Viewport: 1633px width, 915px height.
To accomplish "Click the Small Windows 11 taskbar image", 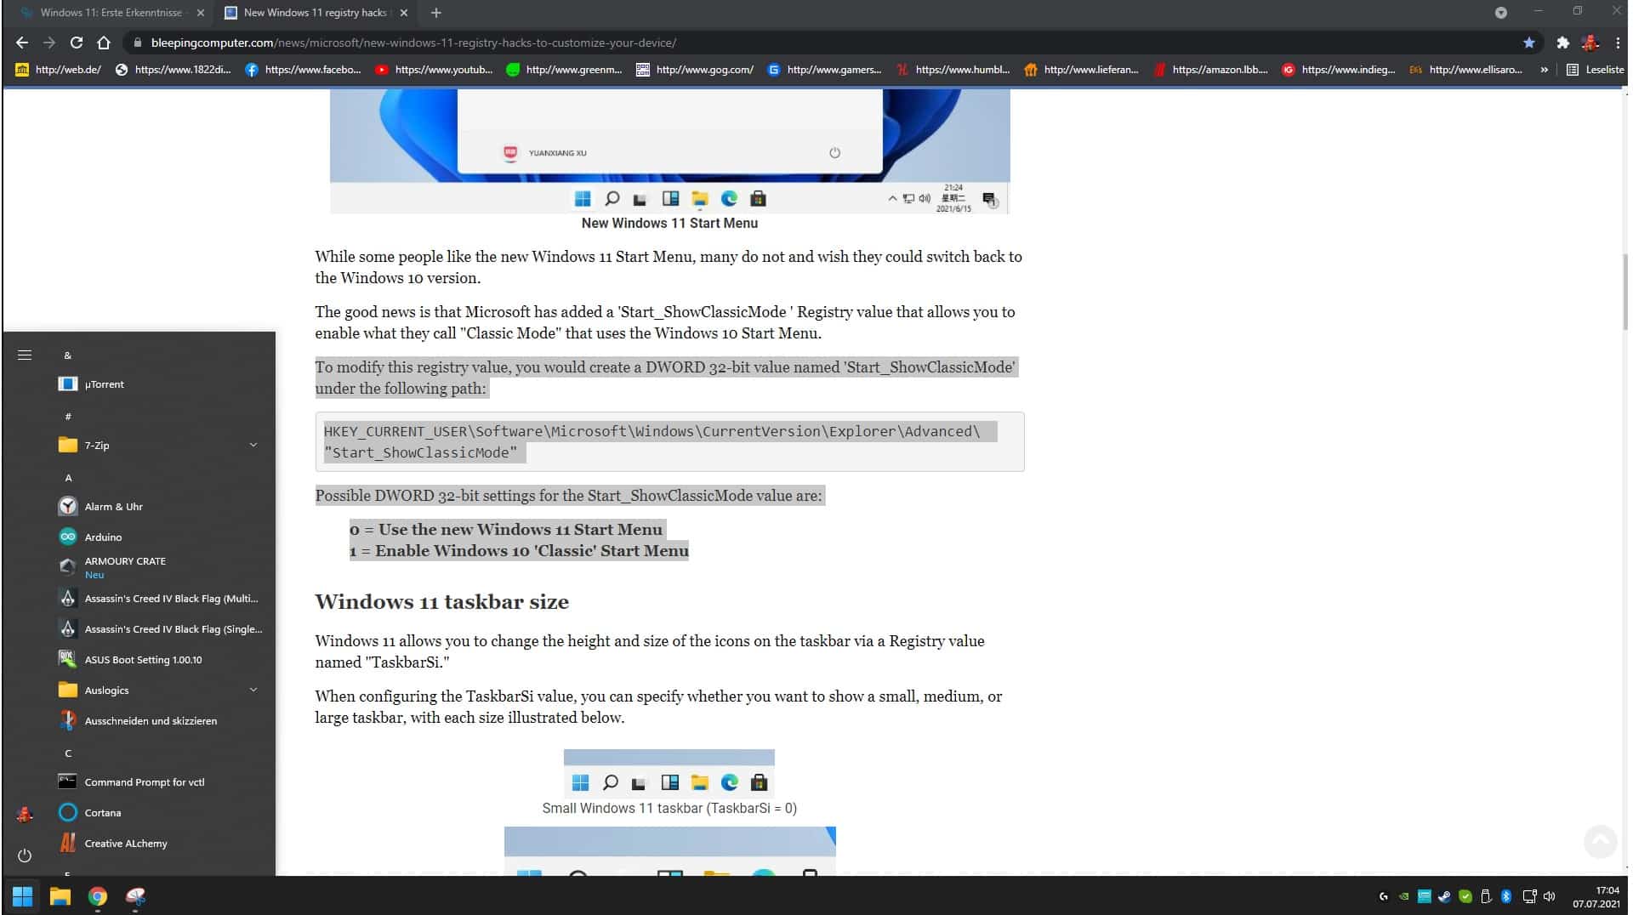I will (669, 773).
